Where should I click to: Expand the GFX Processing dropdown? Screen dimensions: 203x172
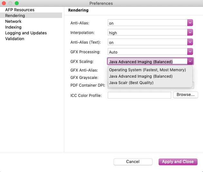pyautogui.click(x=150, y=52)
